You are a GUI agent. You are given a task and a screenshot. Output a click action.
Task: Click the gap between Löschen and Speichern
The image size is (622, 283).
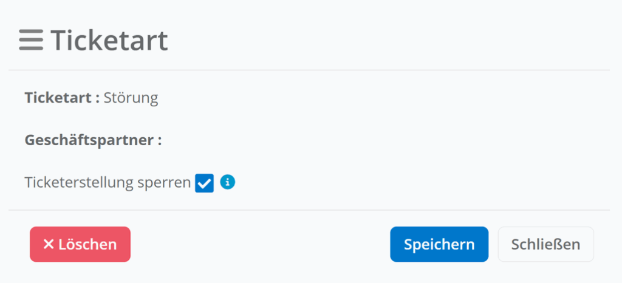(260, 244)
